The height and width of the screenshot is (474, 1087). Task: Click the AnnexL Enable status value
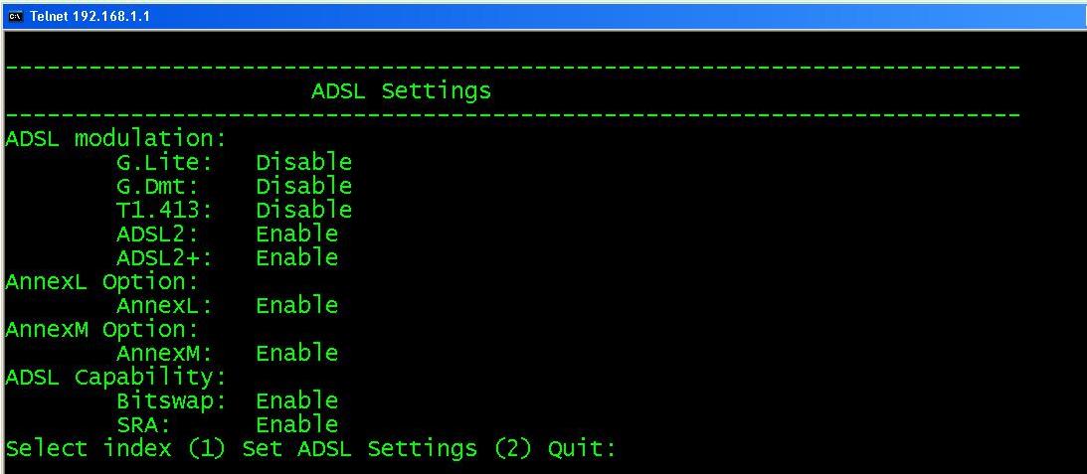pos(296,305)
